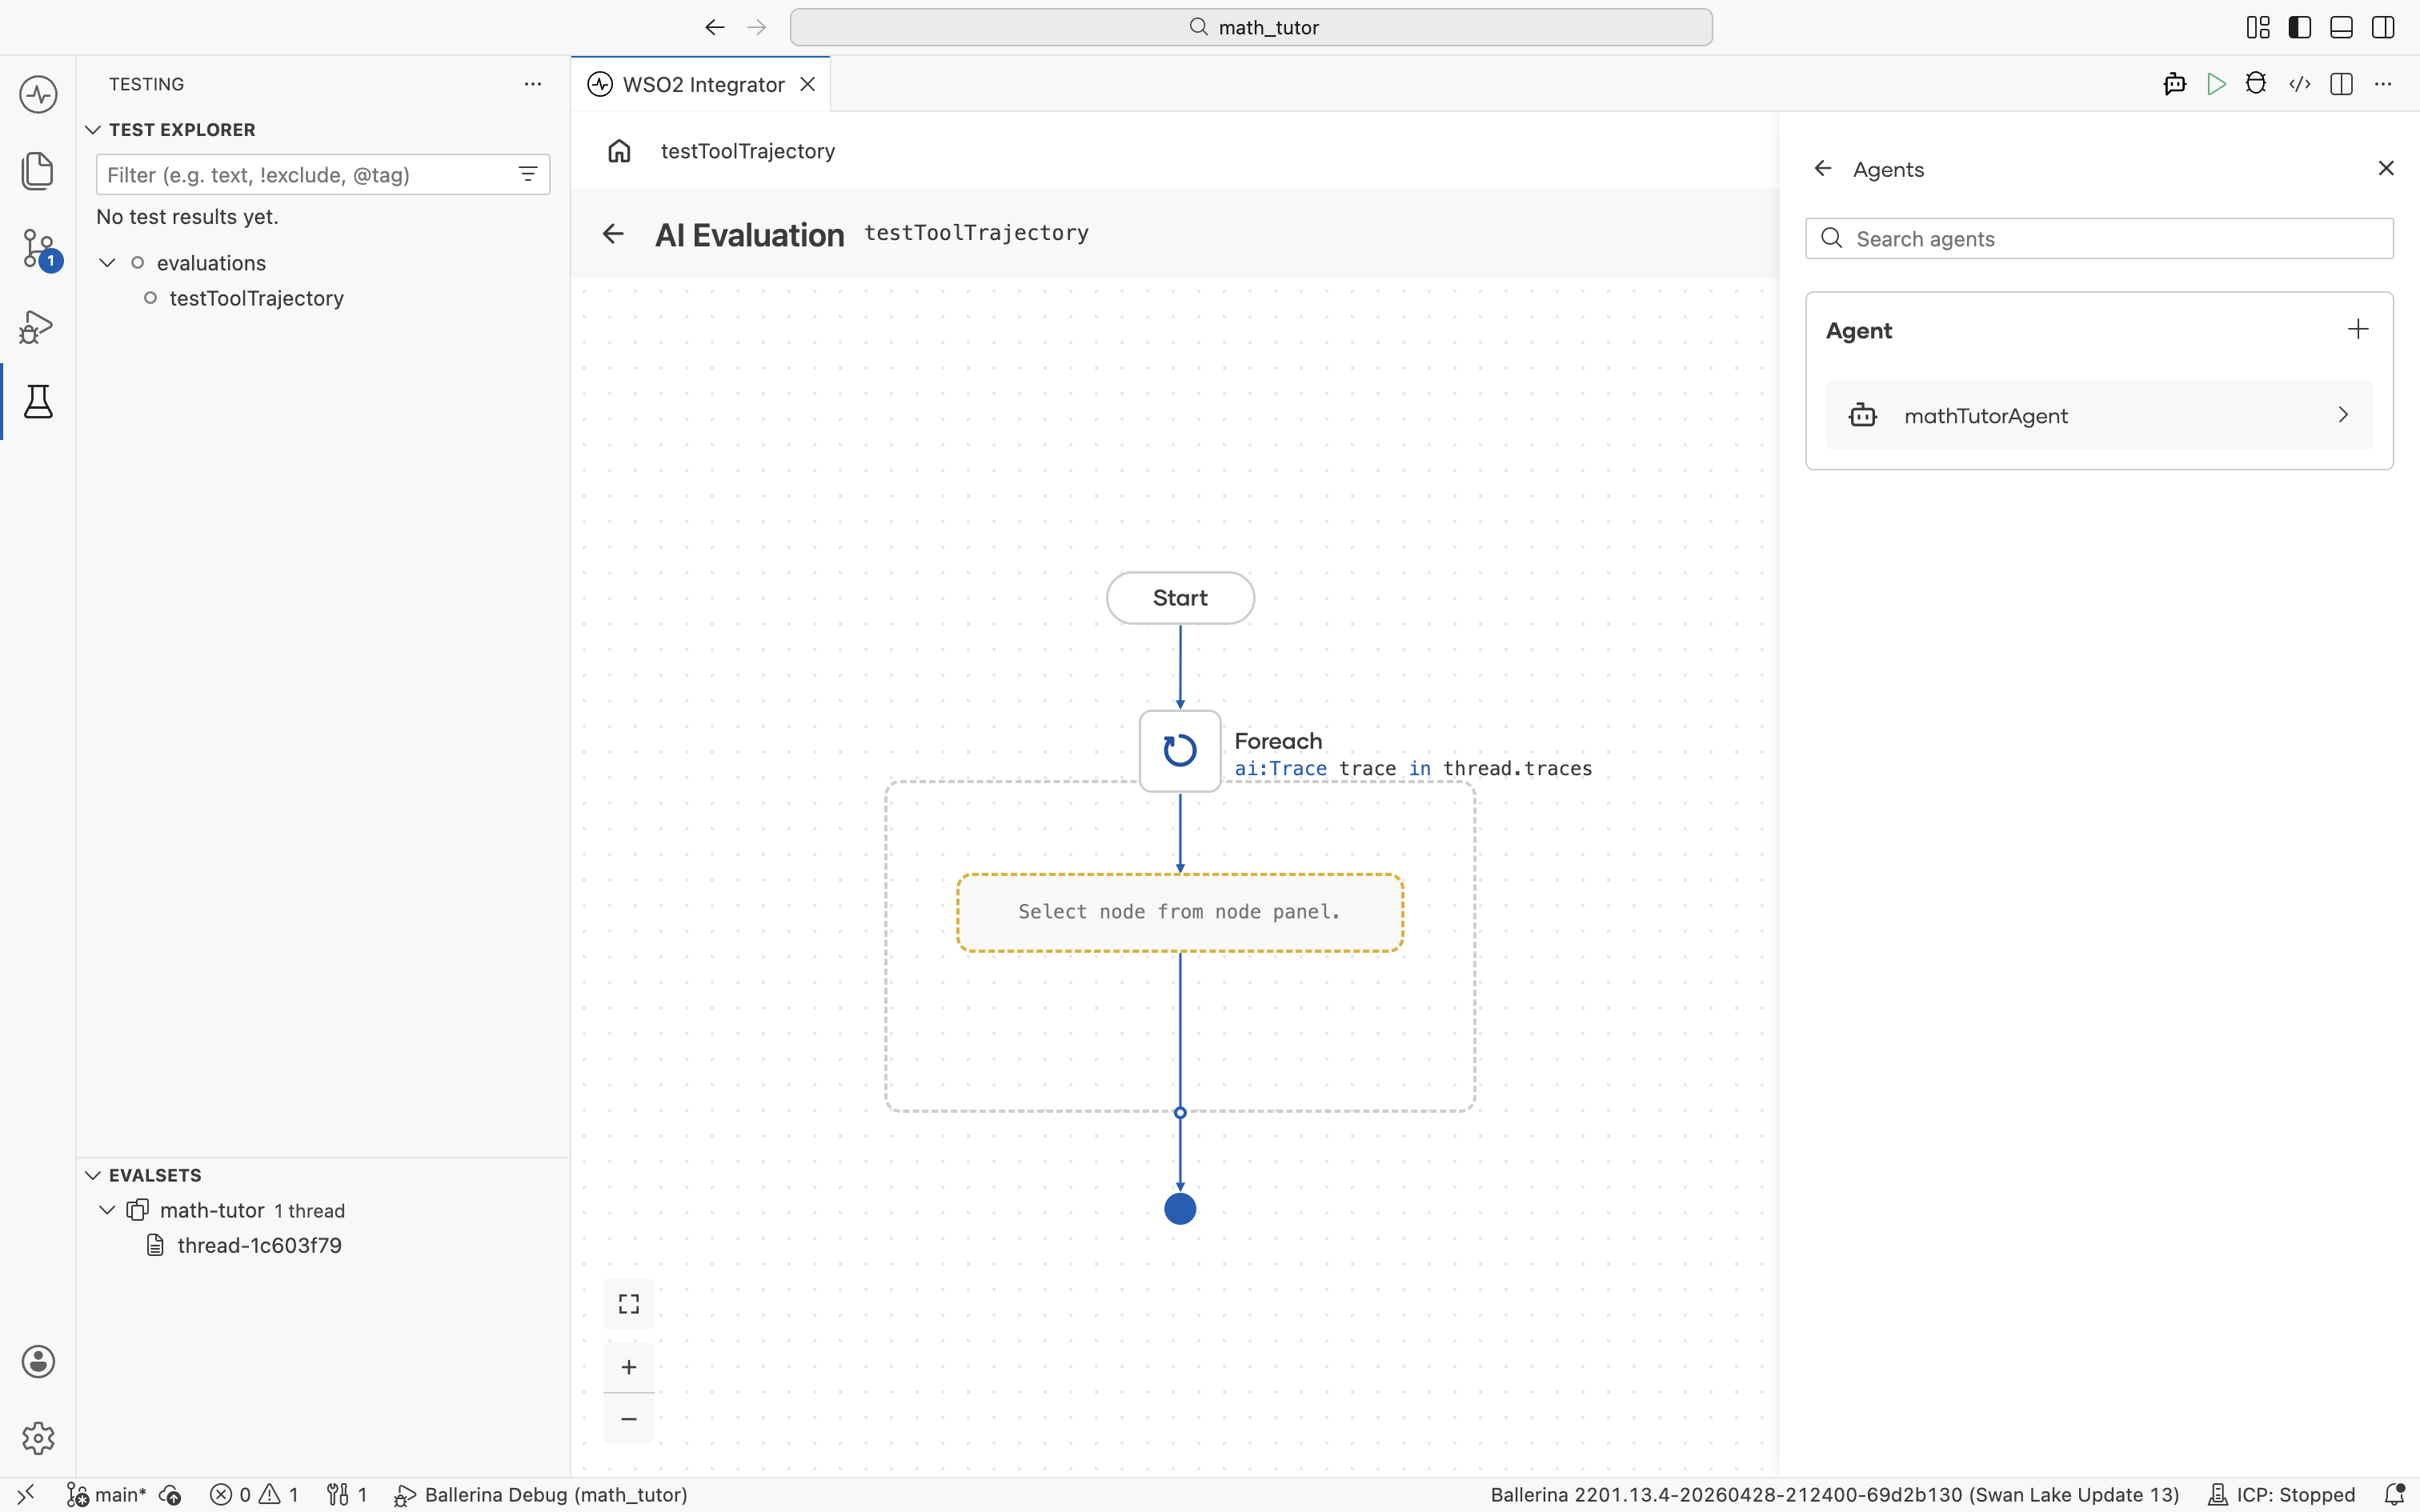Screen dimensions: 2420x1512
Task: Collapse the Test Explorer section
Action: [93, 130]
